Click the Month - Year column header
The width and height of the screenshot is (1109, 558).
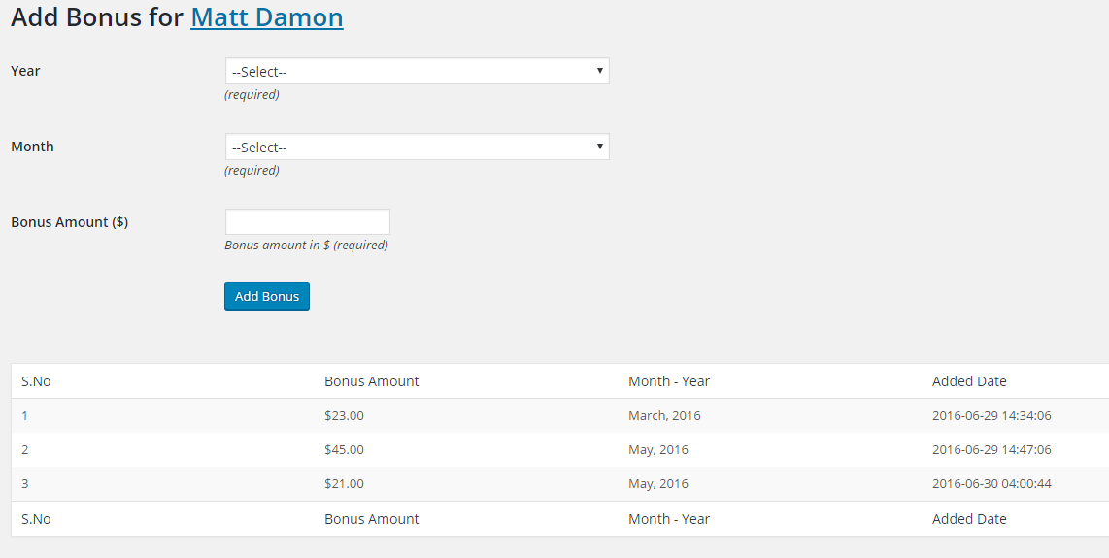click(x=669, y=381)
